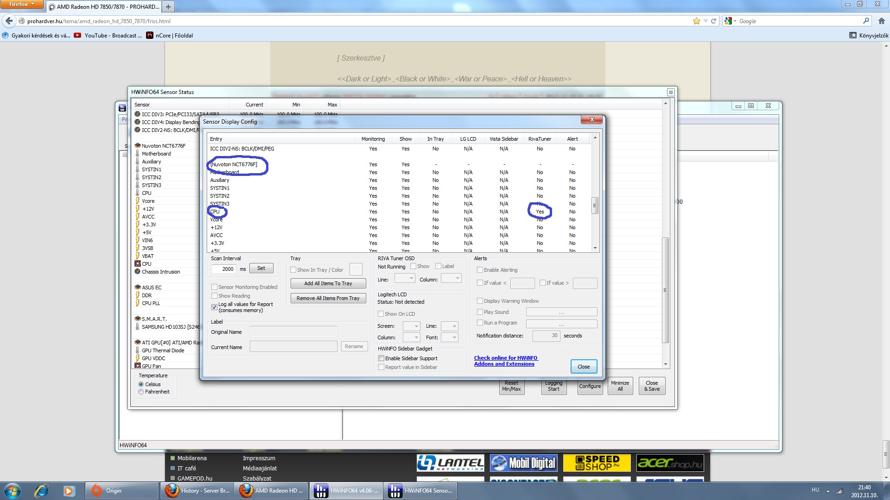
Task: Open the Logitech LCD Column dropdown
Action: (x=411, y=337)
